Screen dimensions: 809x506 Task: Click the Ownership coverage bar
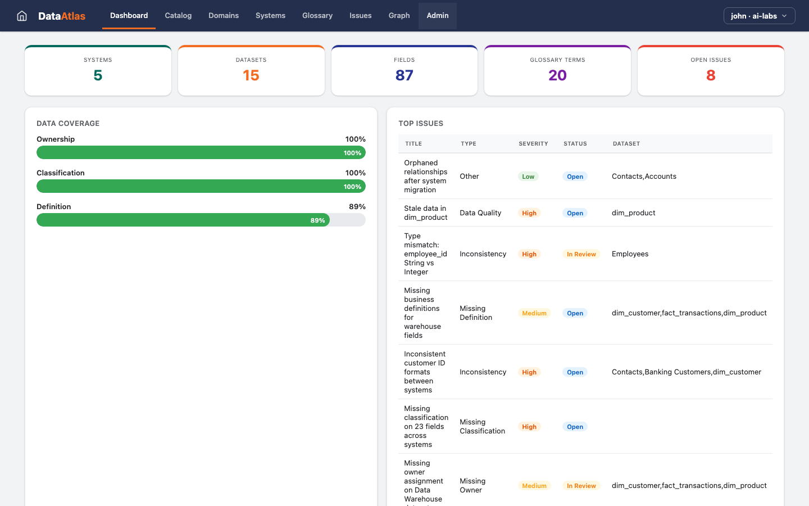pos(201,152)
